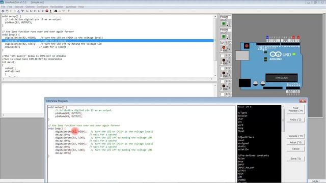
Task: Click 'boolean' in the built-ins list
Action: [242, 116]
